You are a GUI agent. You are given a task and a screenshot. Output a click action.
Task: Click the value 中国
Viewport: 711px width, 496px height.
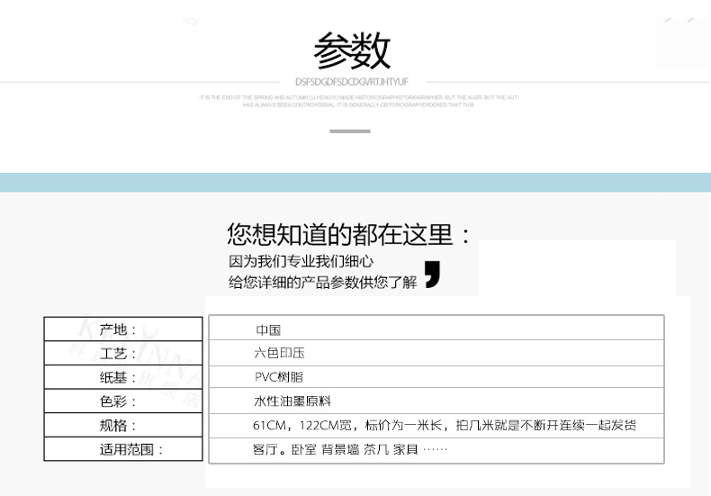268,329
